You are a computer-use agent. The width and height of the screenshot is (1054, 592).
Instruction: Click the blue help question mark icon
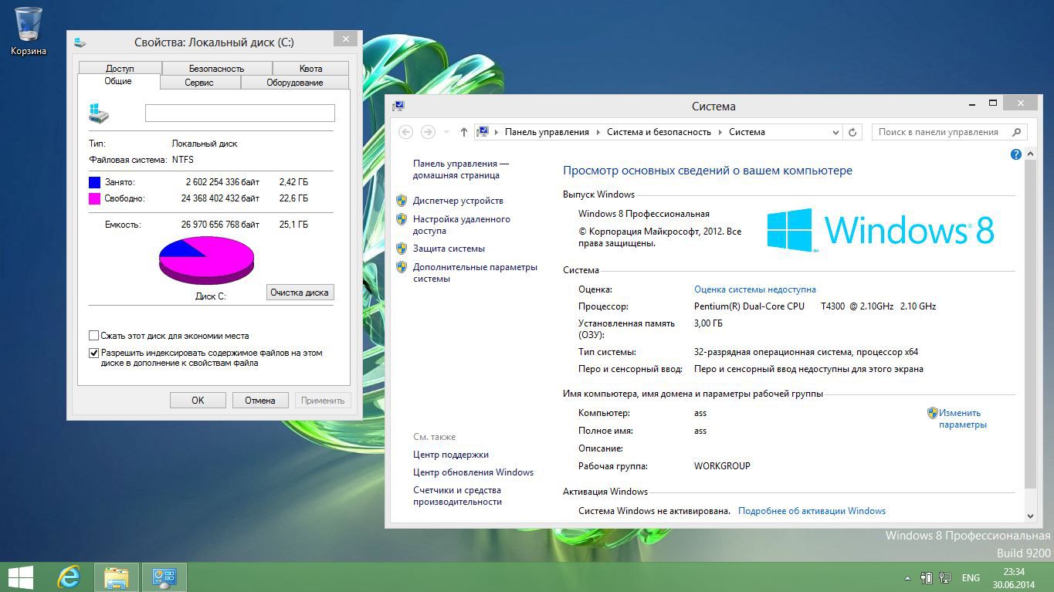click(1016, 154)
